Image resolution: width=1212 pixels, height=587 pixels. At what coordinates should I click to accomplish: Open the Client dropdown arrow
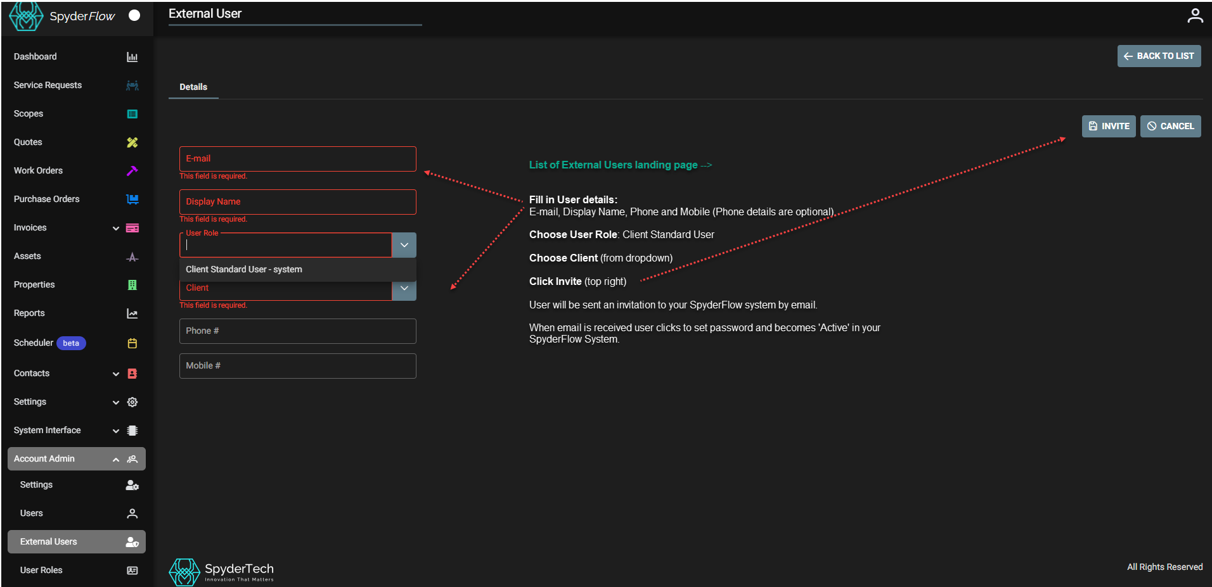point(404,289)
